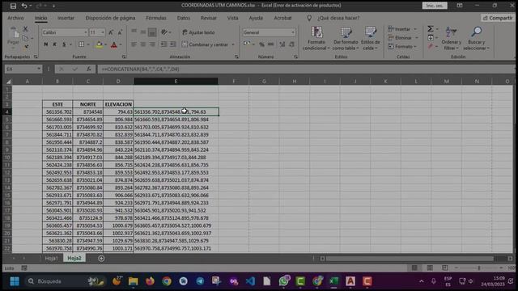Click Combinar y centrar button
Viewport: 518px width, 291px height.
[205, 44]
